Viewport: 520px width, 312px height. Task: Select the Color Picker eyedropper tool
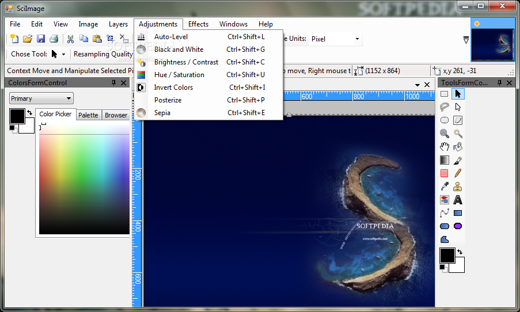tap(445, 187)
